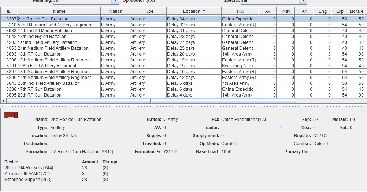Open the Planning dropdown arrow
The image size is (367, 192).
pos(115,1)
